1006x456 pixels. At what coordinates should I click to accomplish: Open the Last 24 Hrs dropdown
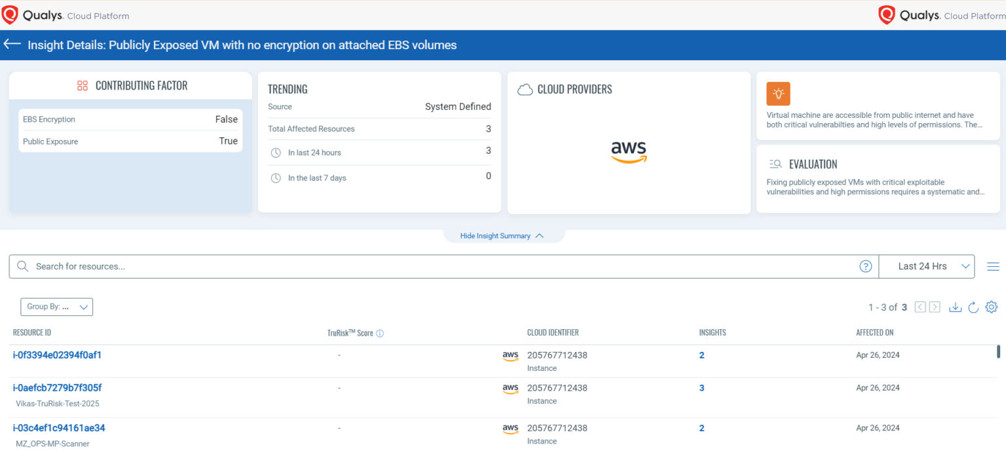[x=926, y=266]
